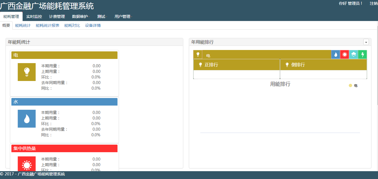
Task: Select the green lightning bolt icon
Action: point(362,54)
